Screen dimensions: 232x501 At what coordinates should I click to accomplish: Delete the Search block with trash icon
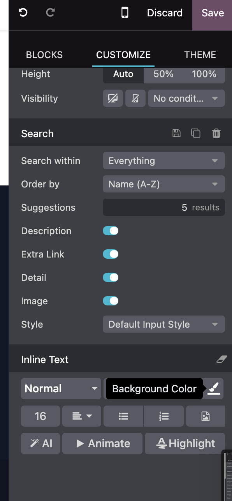tap(216, 133)
